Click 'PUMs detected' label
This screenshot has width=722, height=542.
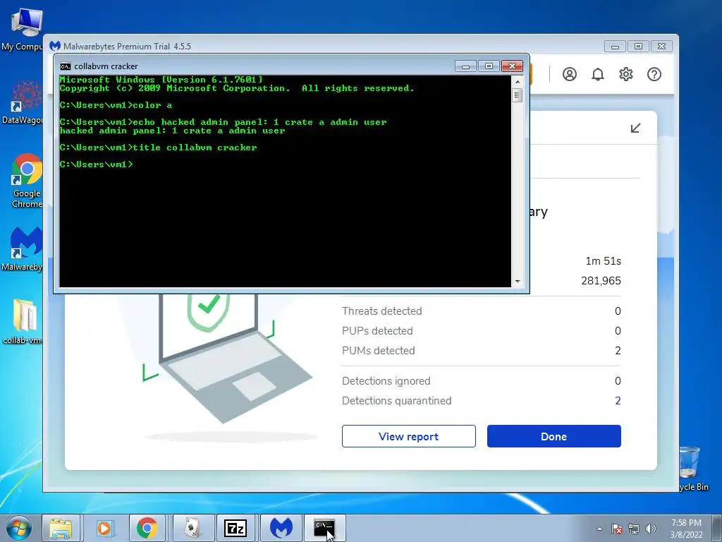tap(378, 351)
